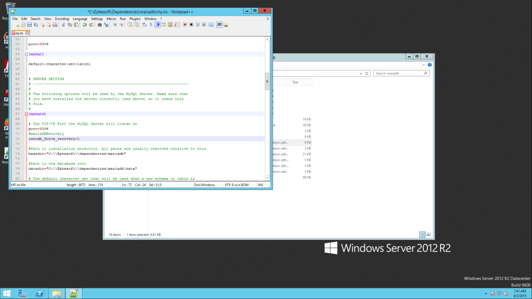This screenshot has width=532, height=299.
Task: Open address bar history dropdown in Explorer
Action: (x=361, y=73)
